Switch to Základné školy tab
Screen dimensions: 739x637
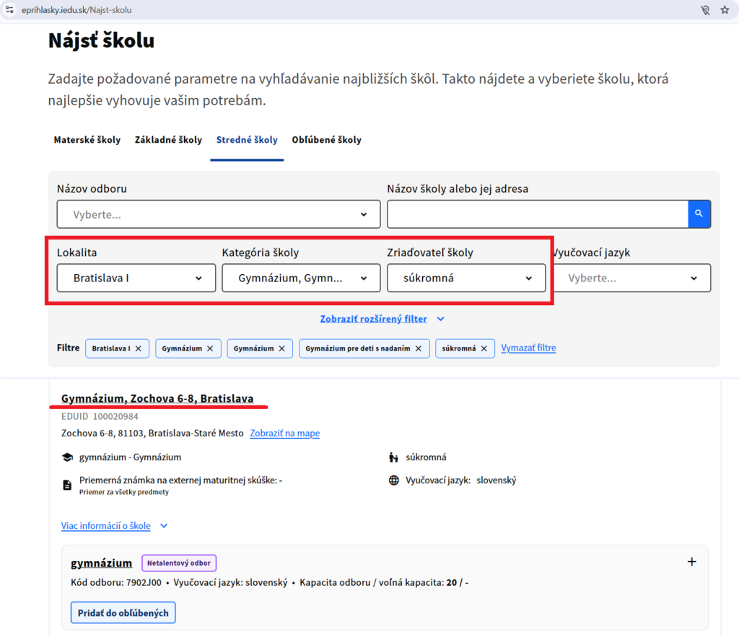(x=168, y=140)
